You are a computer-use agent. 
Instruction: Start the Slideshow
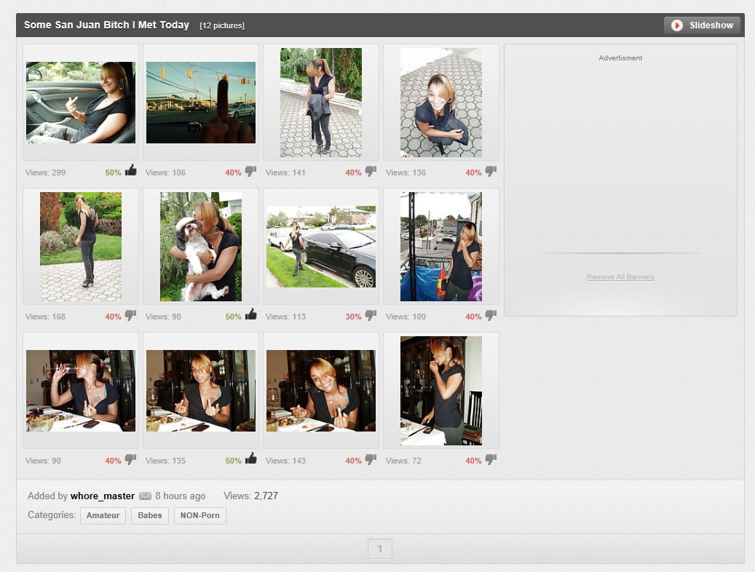pyautogui.click(x=702, y=25)
